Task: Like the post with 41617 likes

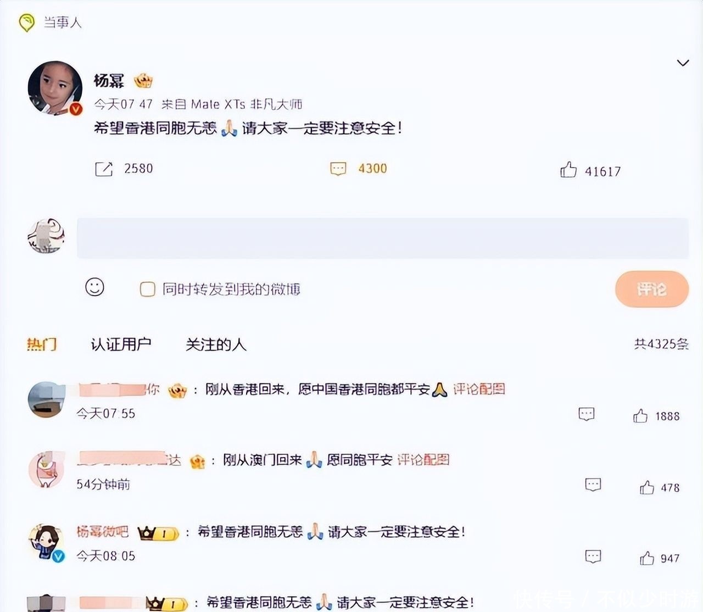Action: 568,170
